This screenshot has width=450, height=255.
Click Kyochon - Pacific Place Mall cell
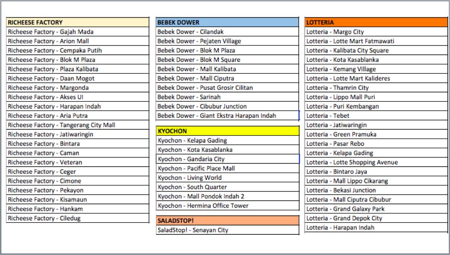pos(227,168)
